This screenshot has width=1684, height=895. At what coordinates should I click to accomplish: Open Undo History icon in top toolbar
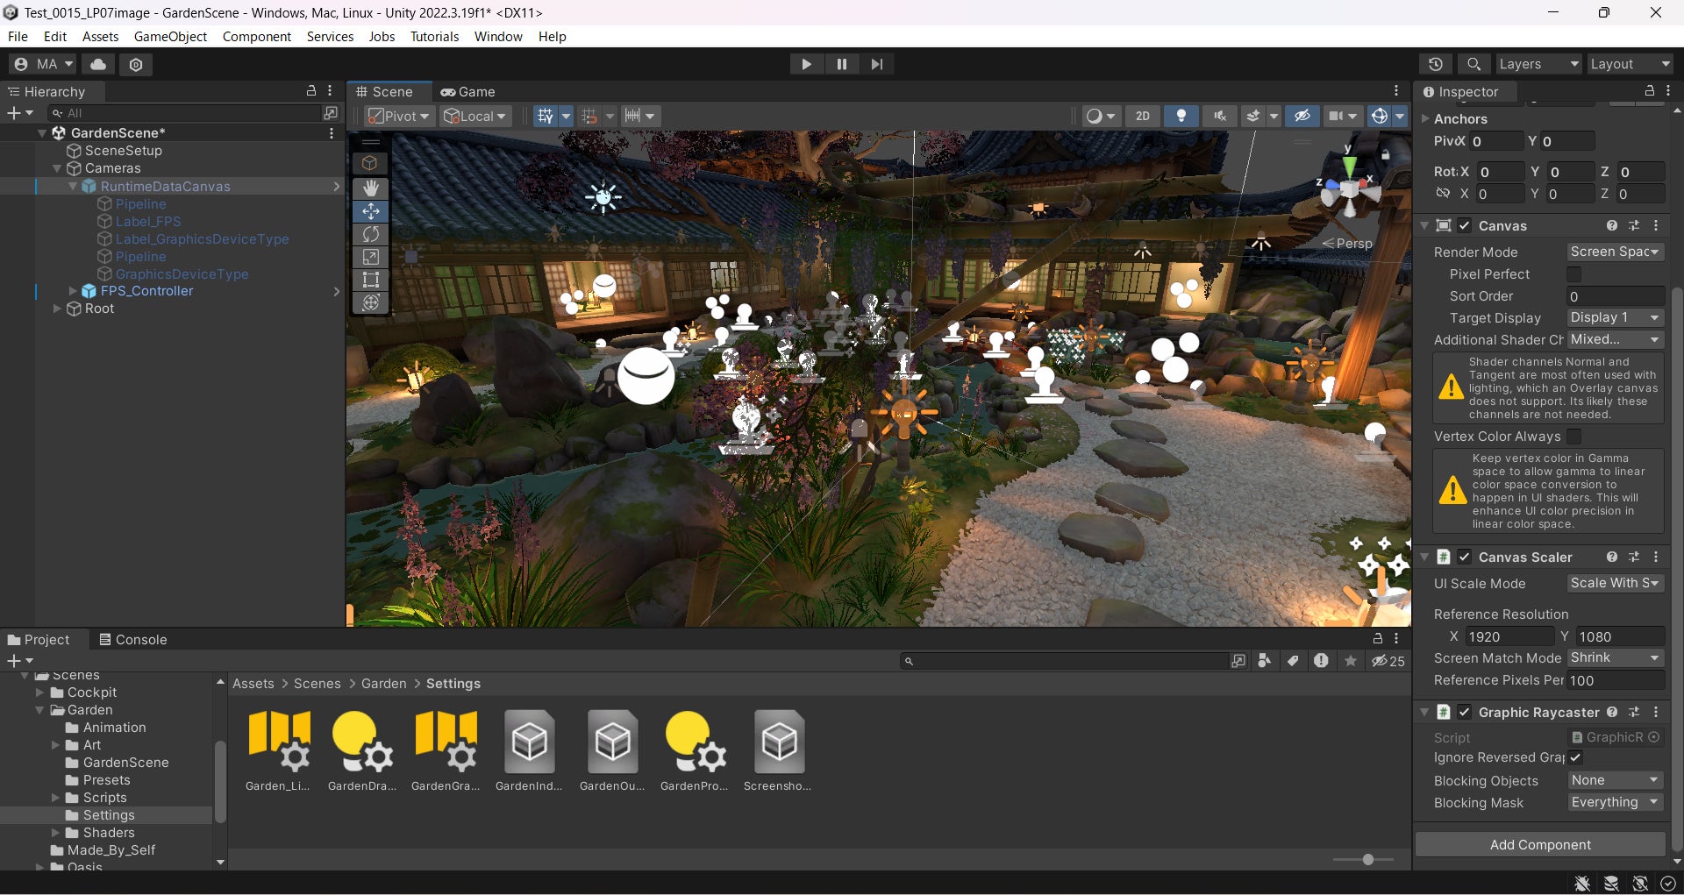(x=1435, y=64)
